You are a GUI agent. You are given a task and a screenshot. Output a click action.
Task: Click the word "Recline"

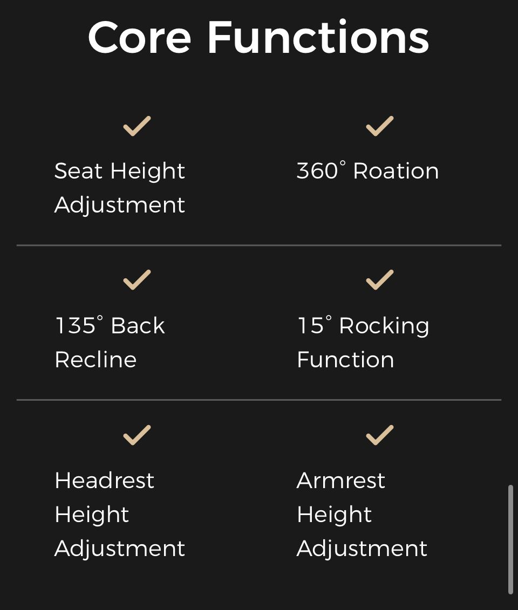96,360
